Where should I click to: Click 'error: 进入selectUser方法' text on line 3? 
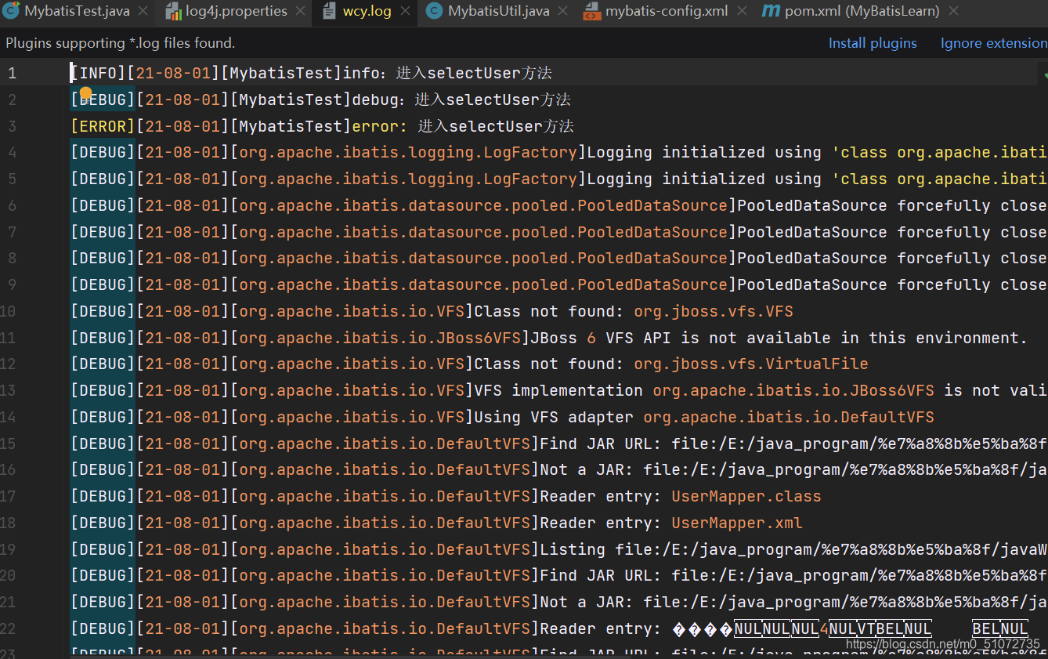(463, 126)
